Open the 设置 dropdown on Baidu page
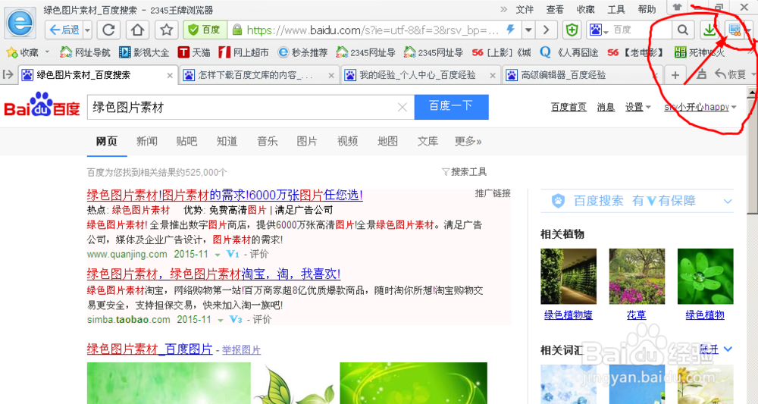758x404 pixels. point(638,108)
